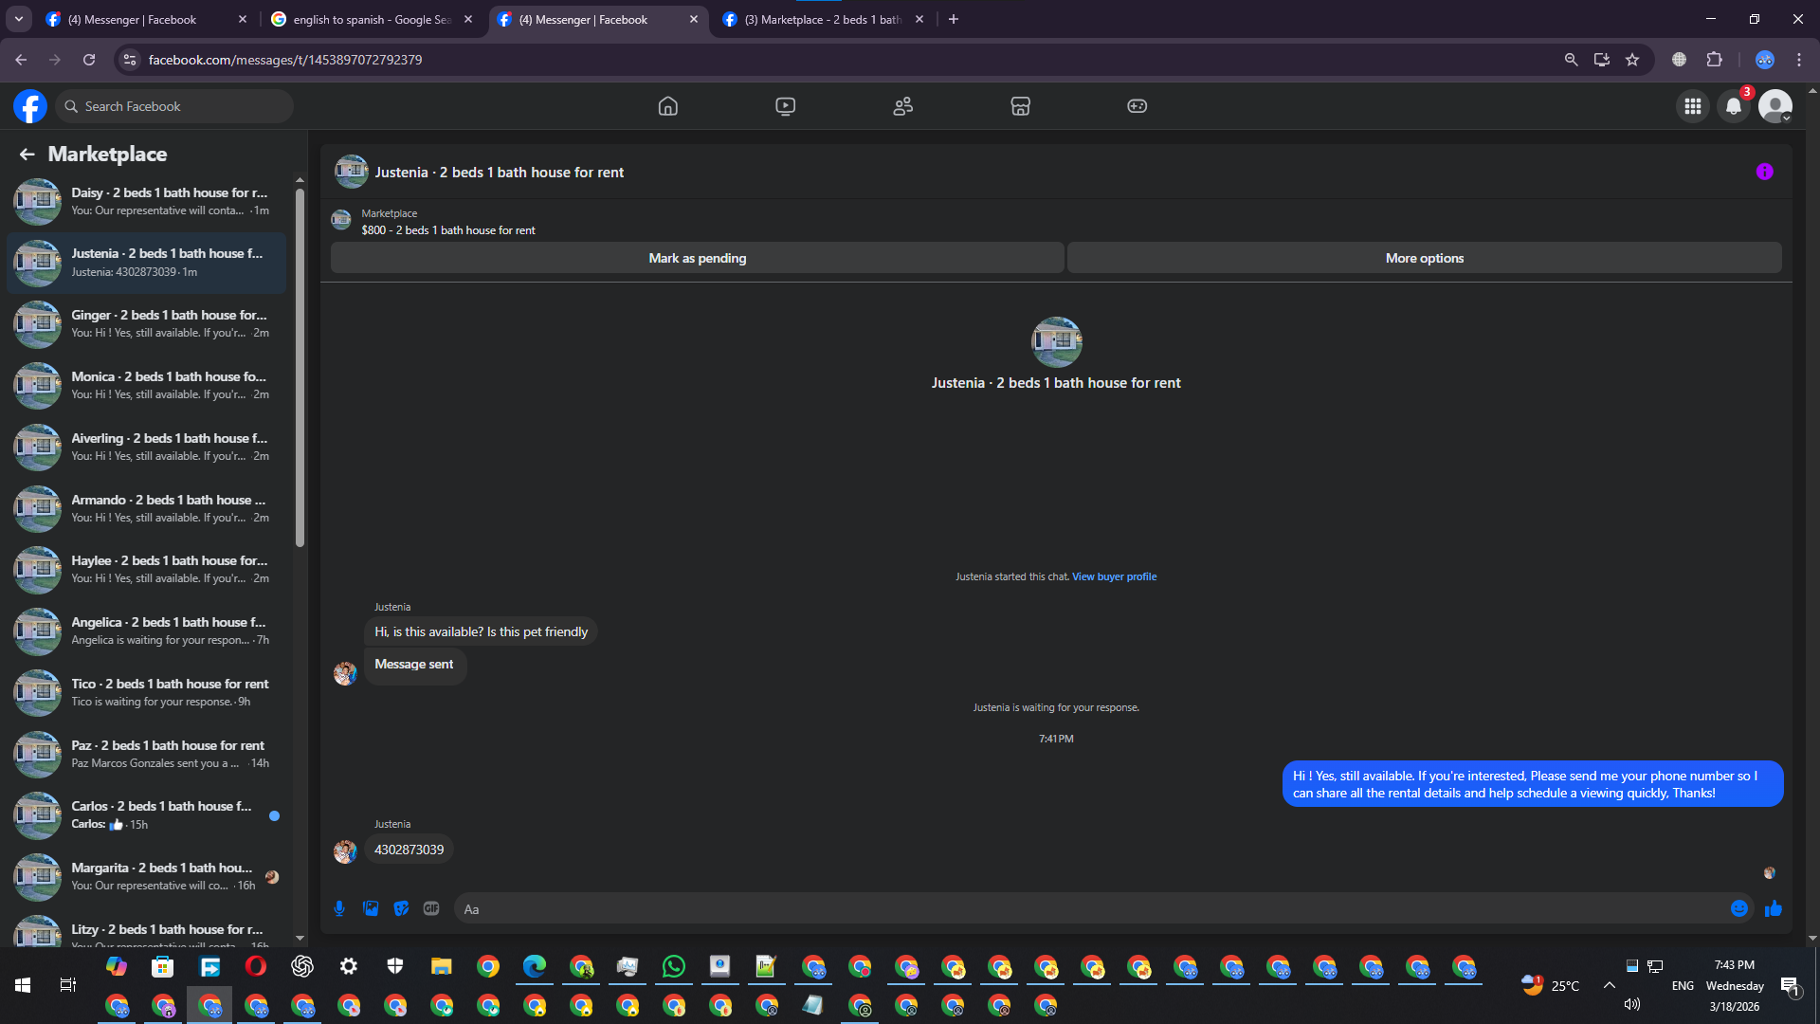This screenshot has width=1820, height=1024.
Task: Open conversation information purple icon
Action: [x=1764, y=172]
